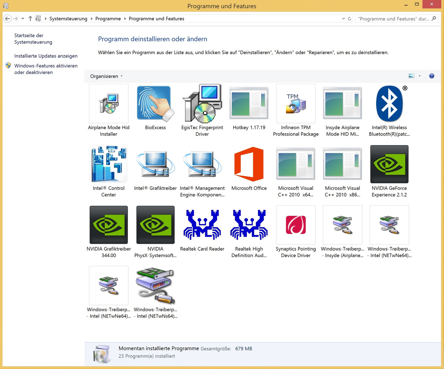Viewport: 444px width, 369px height.
Task: Select the Microsoft Office program
Action: pyautogui.click(x=249, y=168)
